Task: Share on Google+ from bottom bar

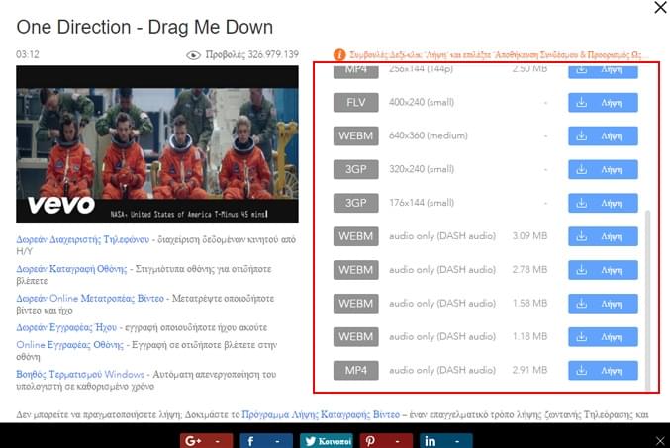Action: 206,440
